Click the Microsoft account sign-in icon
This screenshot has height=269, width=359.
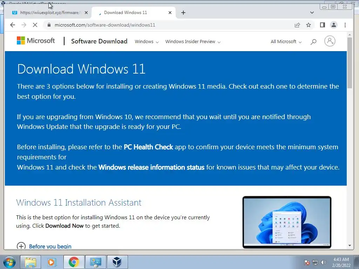click(330, 41)
